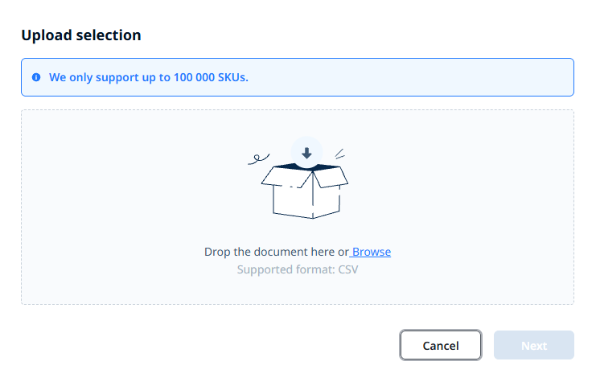This screenshot has height=382, width=596.
Task: Cancel the upload selection dialog
Action: (x=441, y=345)
